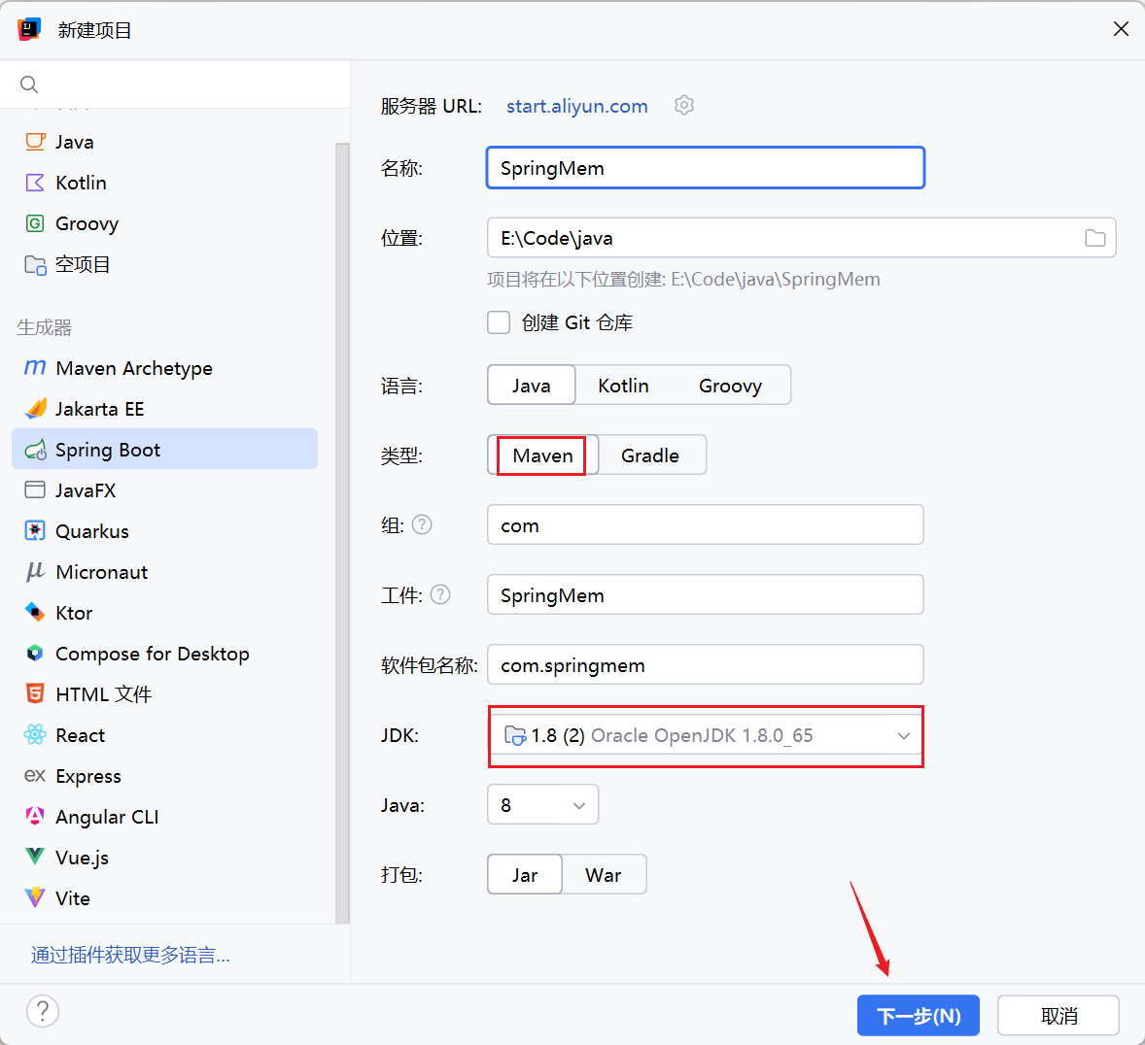Open the JDK dropdown list
The image size is (1145, 1045).
(x=706, y=735)
